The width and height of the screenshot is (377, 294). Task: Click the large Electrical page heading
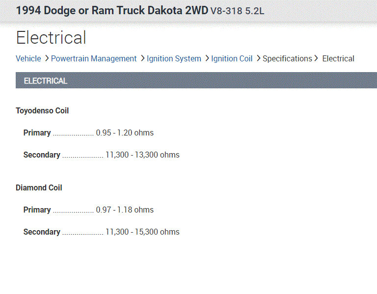point(51,38)
